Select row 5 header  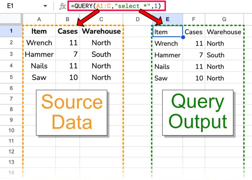pyautogui.click(x=11, y=77)
